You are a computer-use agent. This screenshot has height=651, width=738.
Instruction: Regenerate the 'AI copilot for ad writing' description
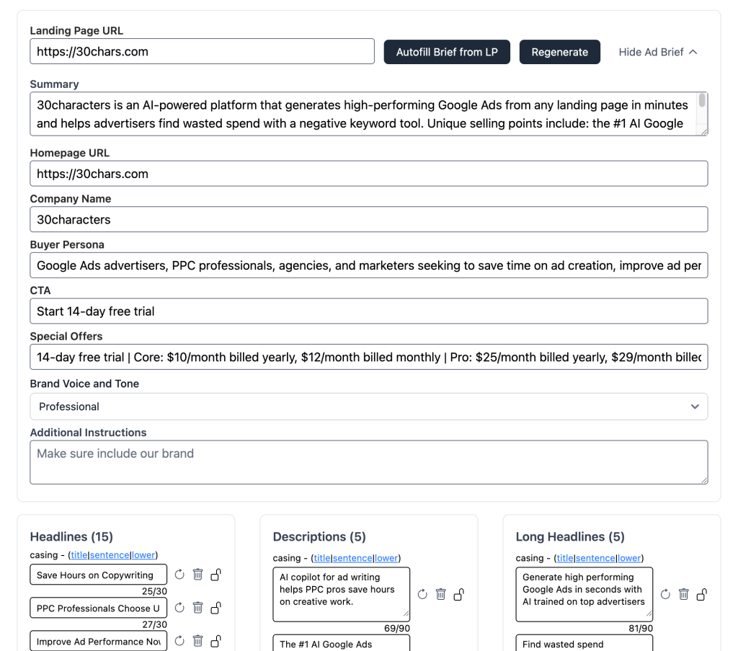point(422,594)
